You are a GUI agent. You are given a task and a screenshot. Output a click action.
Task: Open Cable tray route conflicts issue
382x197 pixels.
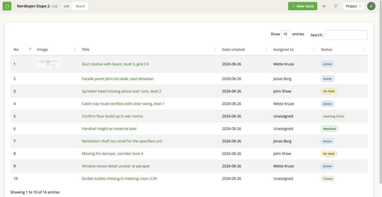pyautogui.click(x=123, y=104)
